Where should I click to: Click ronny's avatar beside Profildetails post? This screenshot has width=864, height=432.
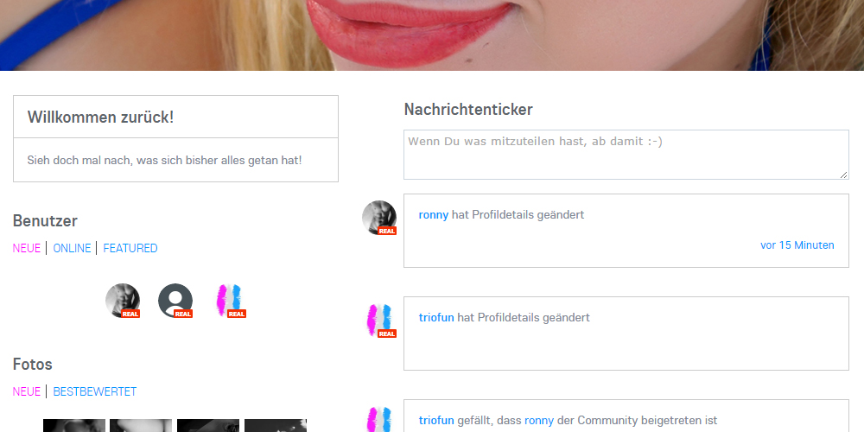click(379, 218)
